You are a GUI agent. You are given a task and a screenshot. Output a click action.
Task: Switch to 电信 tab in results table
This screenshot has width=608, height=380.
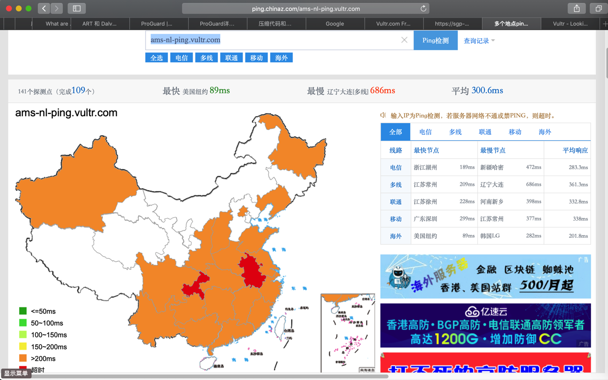[x=425, y=132]
